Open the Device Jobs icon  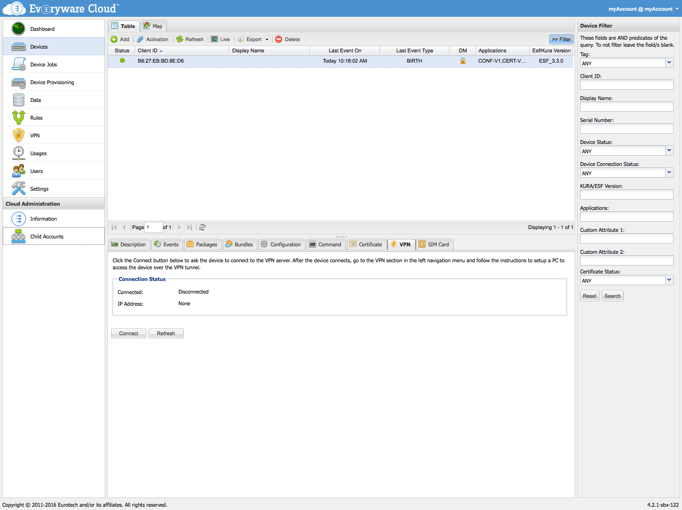pos(19,65)
